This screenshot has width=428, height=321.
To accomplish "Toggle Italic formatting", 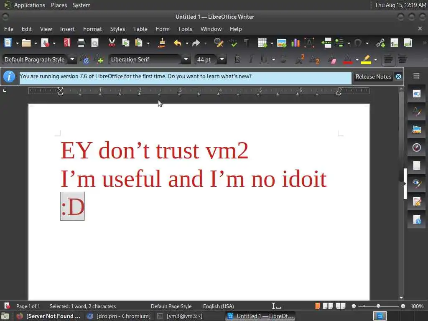I will click(251, 59).
